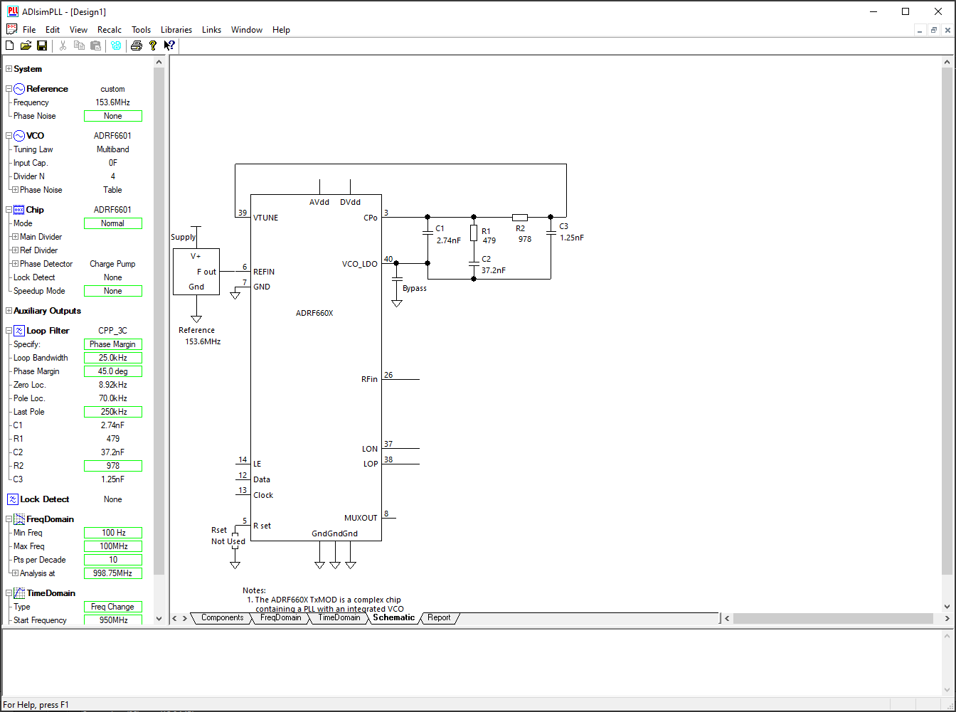The image size is (956, 712).
Task: Click the VCO sine-wave icon
Action: (x=19, y=136)
